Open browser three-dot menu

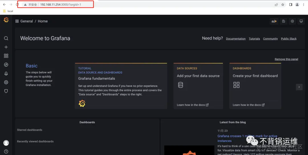[x=304, y=5]
